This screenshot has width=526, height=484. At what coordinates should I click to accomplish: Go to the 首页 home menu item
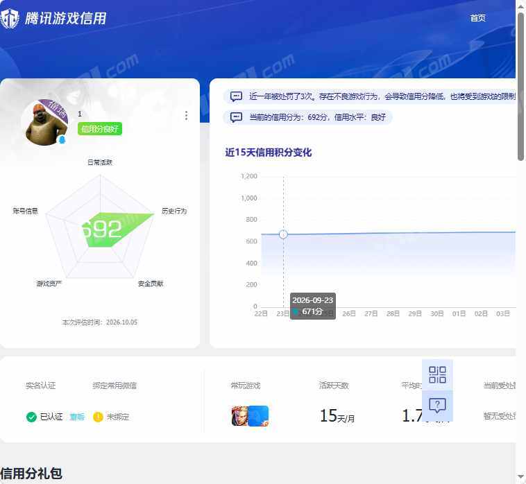[477, 18]
